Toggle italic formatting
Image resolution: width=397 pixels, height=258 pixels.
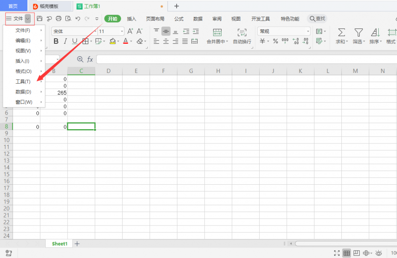(x=65, y=41)
